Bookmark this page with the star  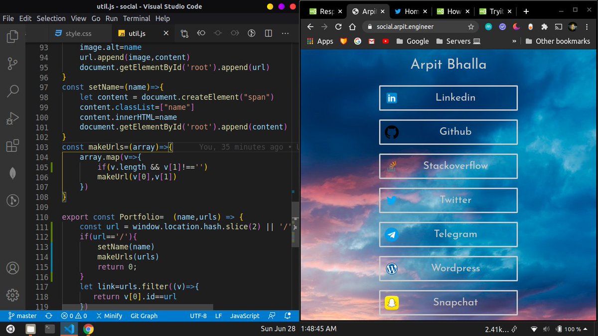click(471, 27)
